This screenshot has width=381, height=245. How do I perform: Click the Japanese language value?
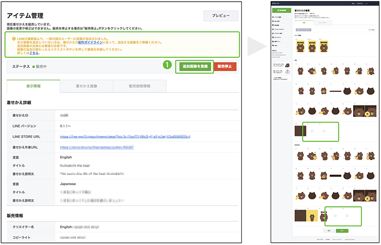coord(68,184)
